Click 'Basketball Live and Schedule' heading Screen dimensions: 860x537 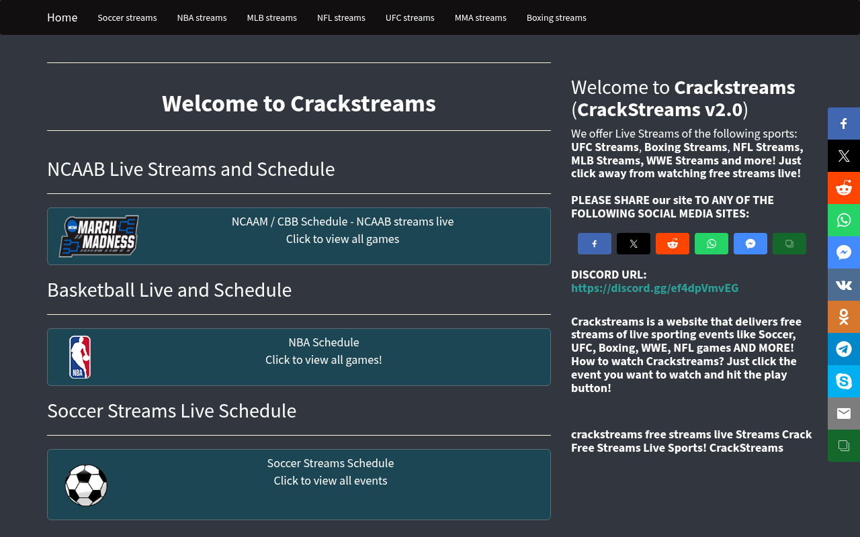click(x=169, y=290)
